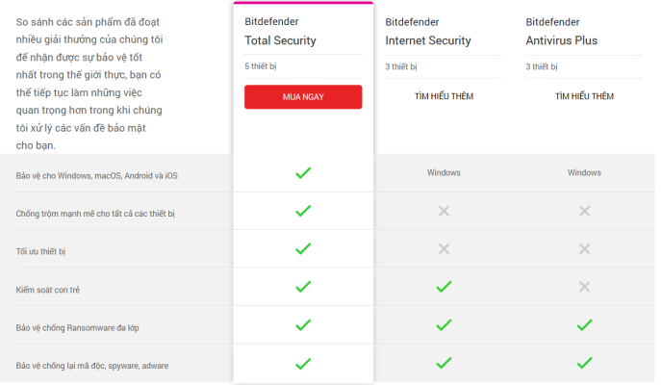Click Total Security checkmark for Windows, macOS protection
Viewport: 661px width, 385px height.
[303, 173]
